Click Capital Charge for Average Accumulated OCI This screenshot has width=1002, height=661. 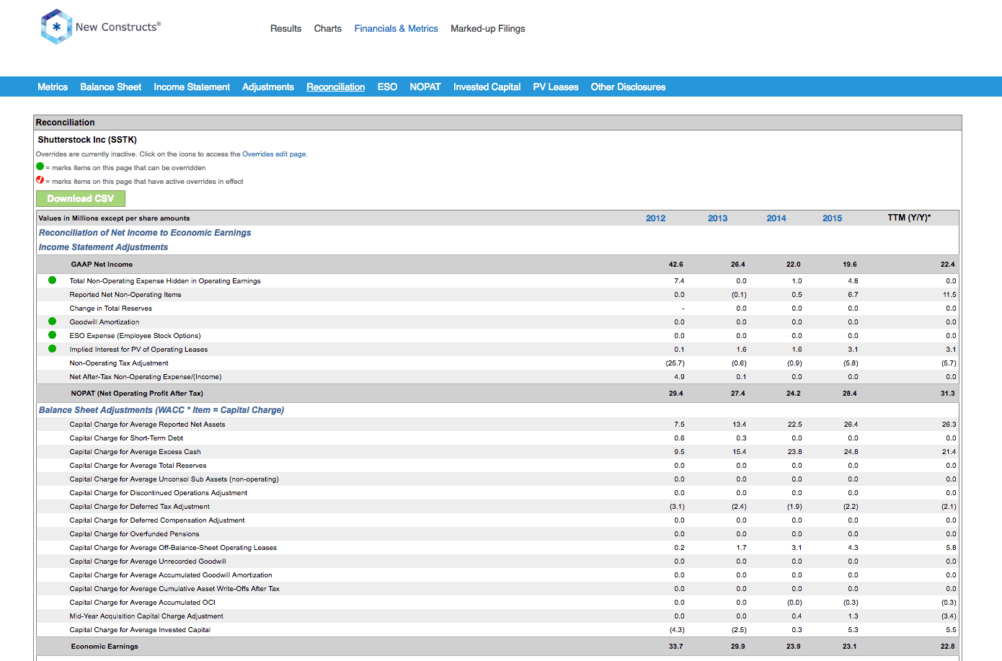142,603
